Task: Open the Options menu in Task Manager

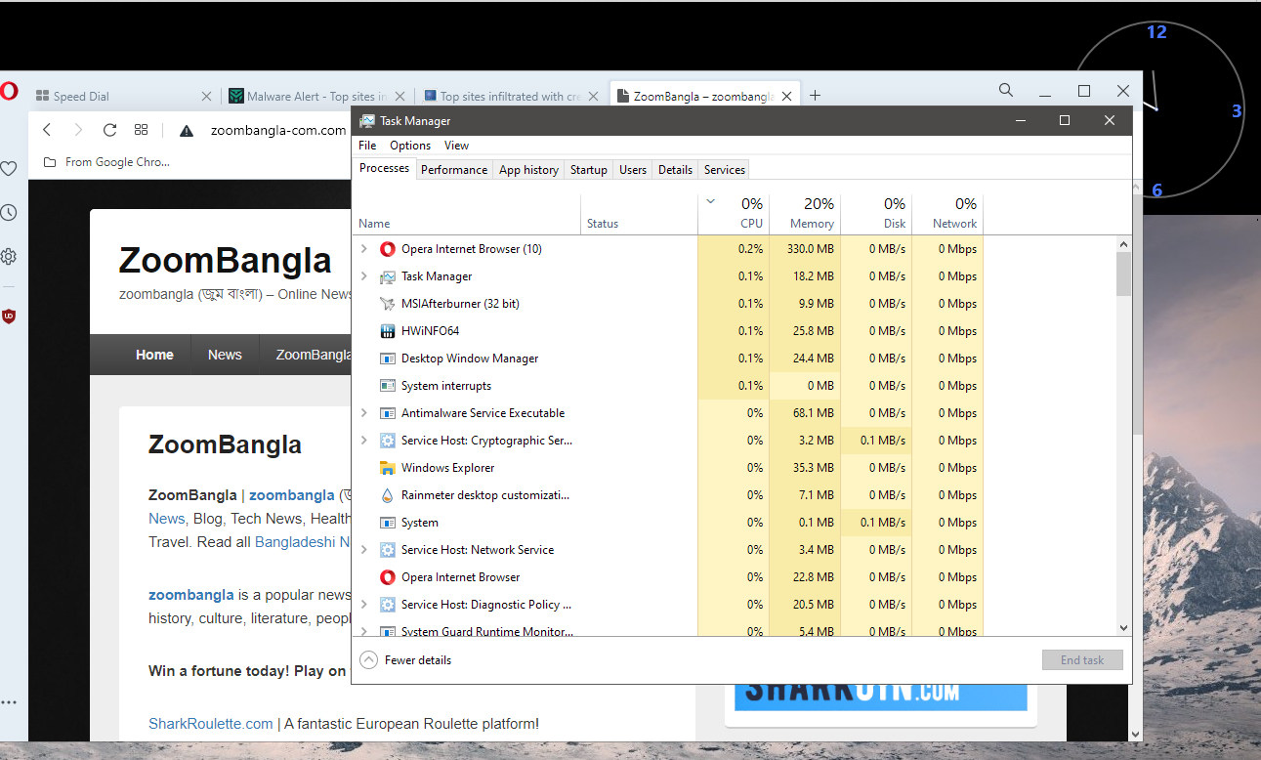Action: [410, 146]
